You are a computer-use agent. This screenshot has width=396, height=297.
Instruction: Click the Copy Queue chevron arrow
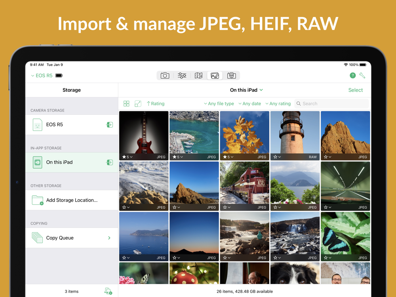point(109,238)
